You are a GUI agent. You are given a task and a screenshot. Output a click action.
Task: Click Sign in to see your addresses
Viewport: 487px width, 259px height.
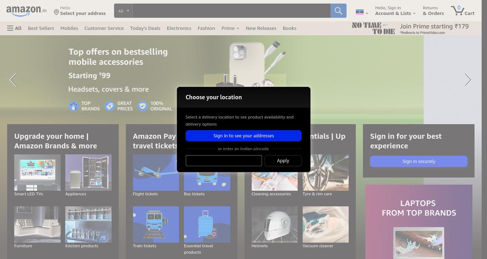pos(243,136)
